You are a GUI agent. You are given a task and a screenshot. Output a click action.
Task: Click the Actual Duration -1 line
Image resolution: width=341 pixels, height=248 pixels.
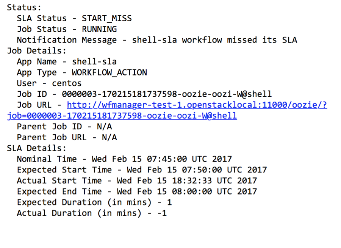coord(92,213)
